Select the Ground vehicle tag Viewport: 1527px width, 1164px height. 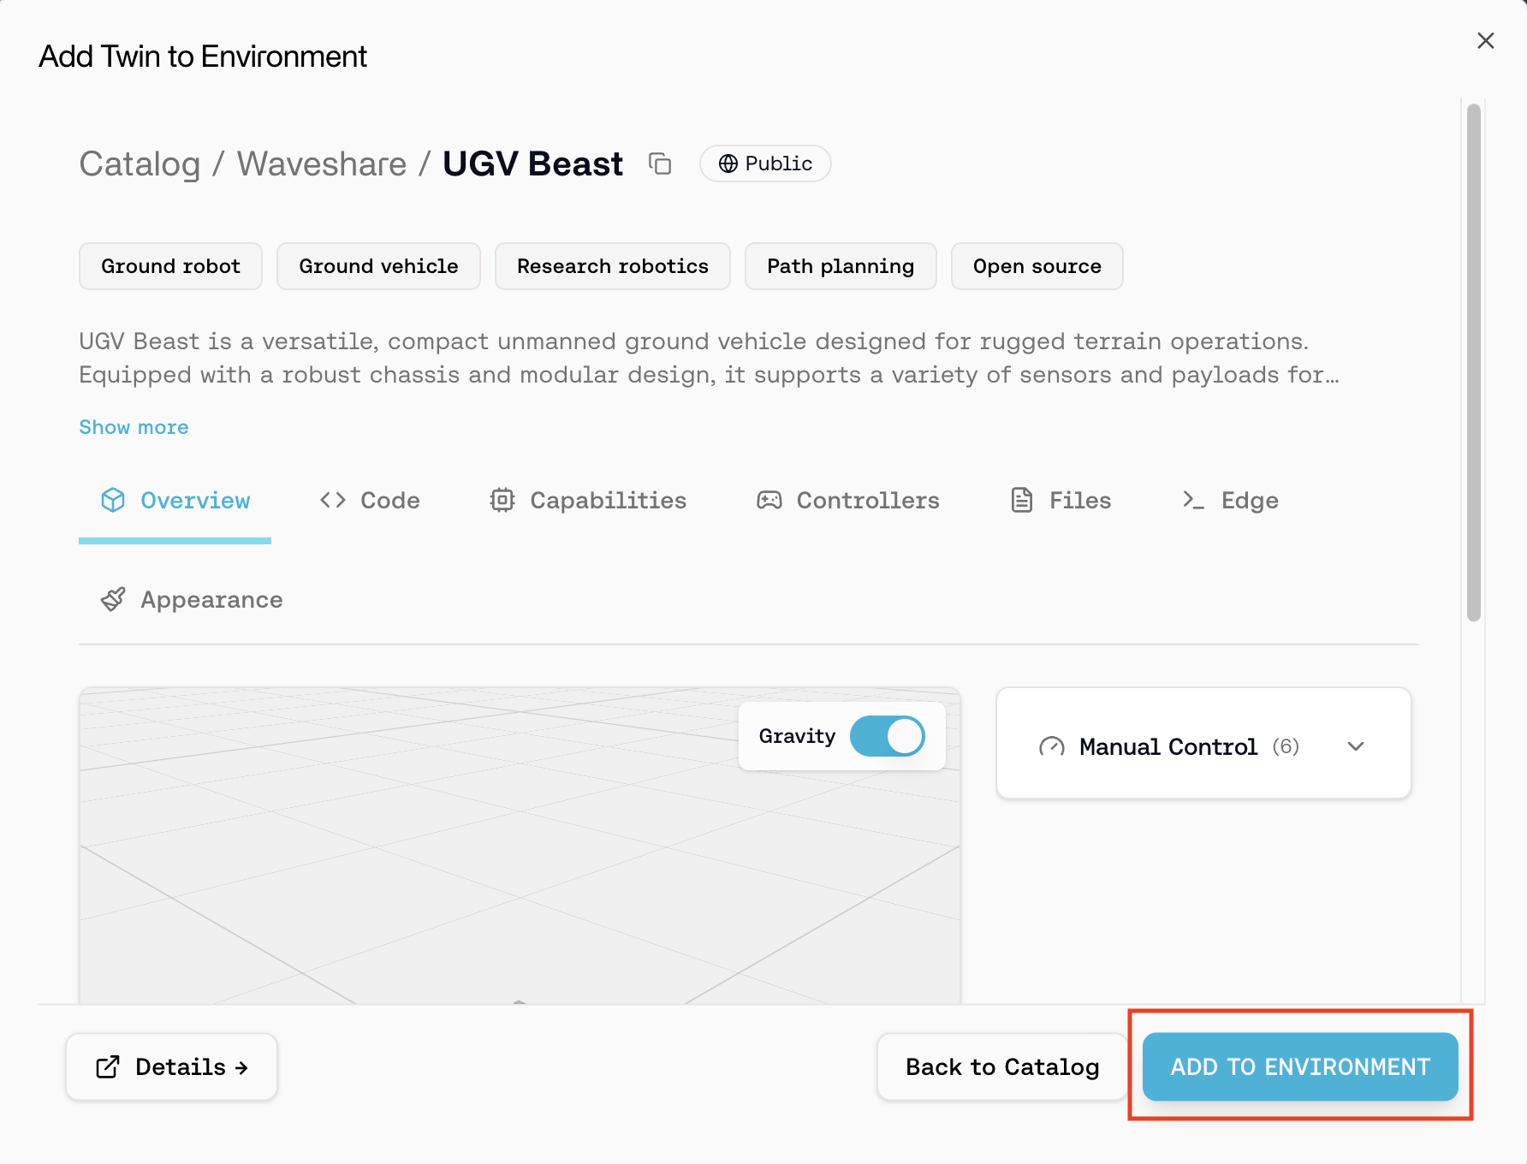coord(379,266)
